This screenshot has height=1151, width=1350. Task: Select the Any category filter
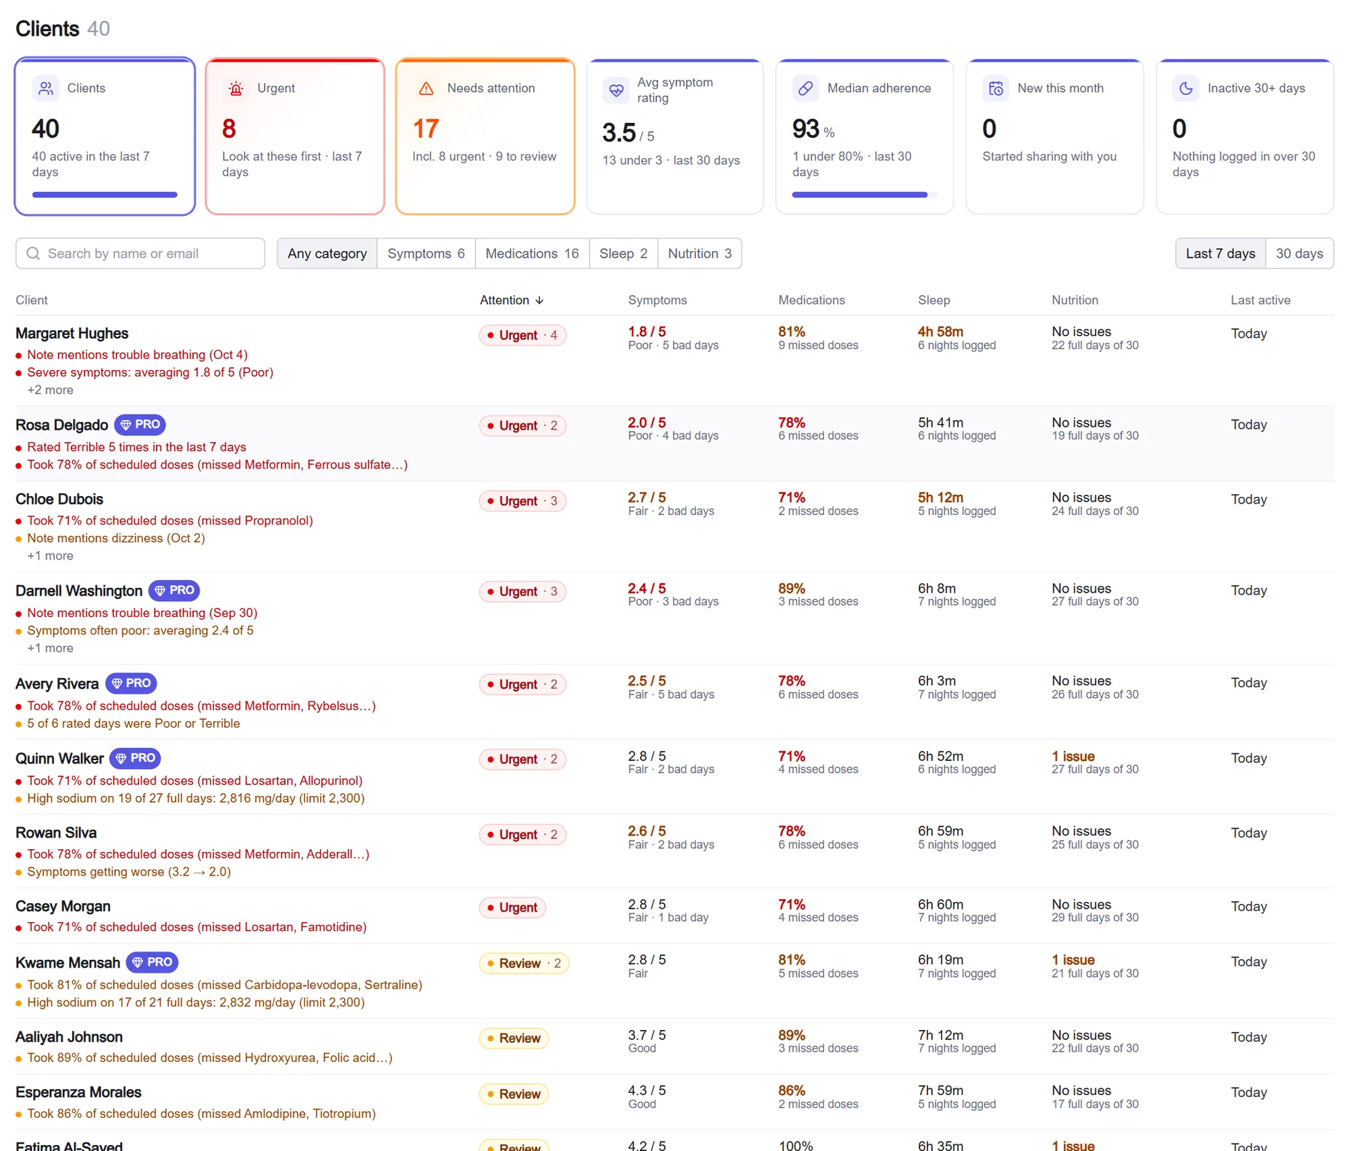327,253
